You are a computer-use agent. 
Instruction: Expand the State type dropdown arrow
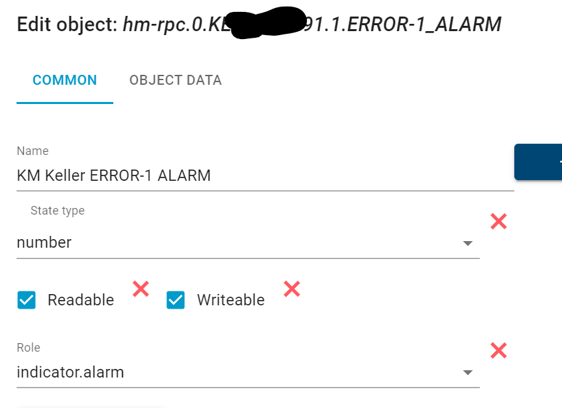(x=468, y=243)
